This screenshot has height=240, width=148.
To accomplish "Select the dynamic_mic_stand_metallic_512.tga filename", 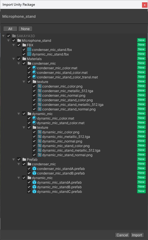I will [71, 150].
